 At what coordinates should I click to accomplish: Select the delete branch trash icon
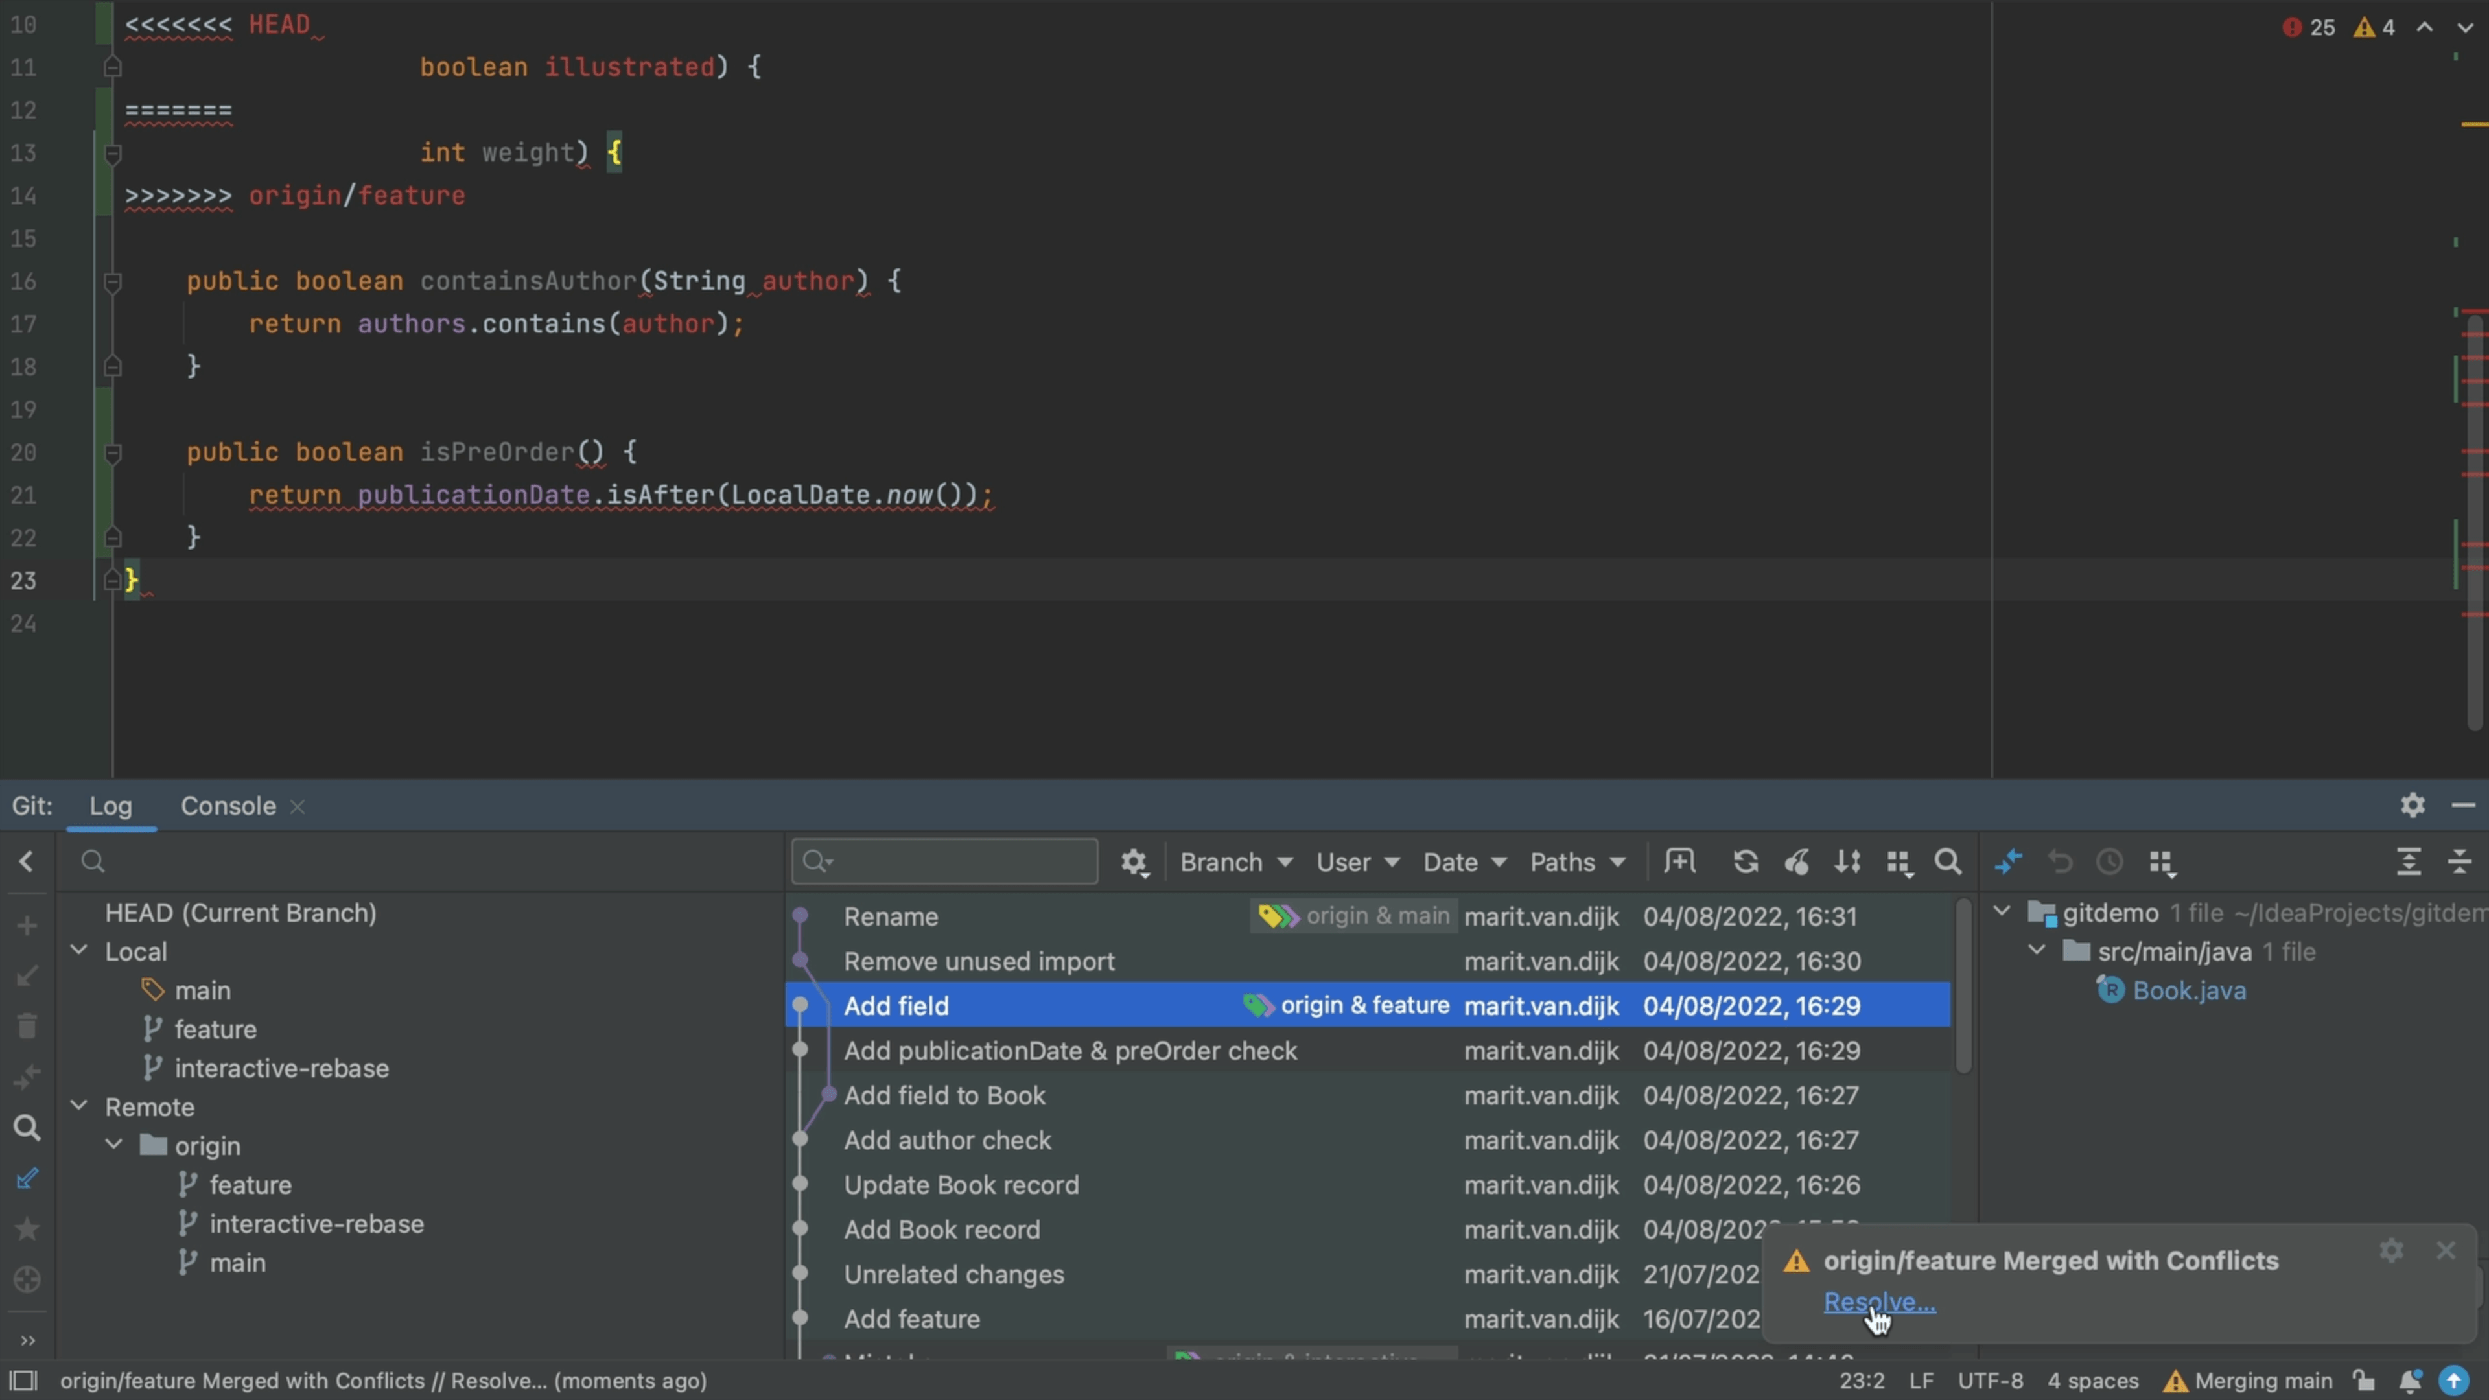pyautogui.click(x=26, y=1026)
